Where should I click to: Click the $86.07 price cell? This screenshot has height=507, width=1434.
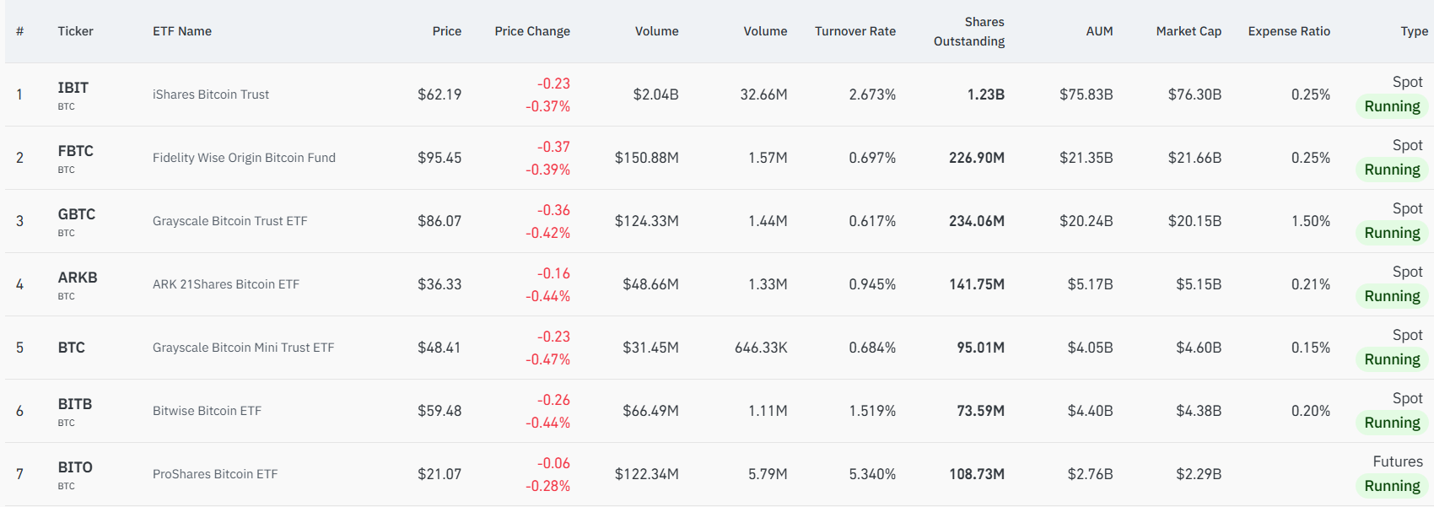tap(439, 221)
